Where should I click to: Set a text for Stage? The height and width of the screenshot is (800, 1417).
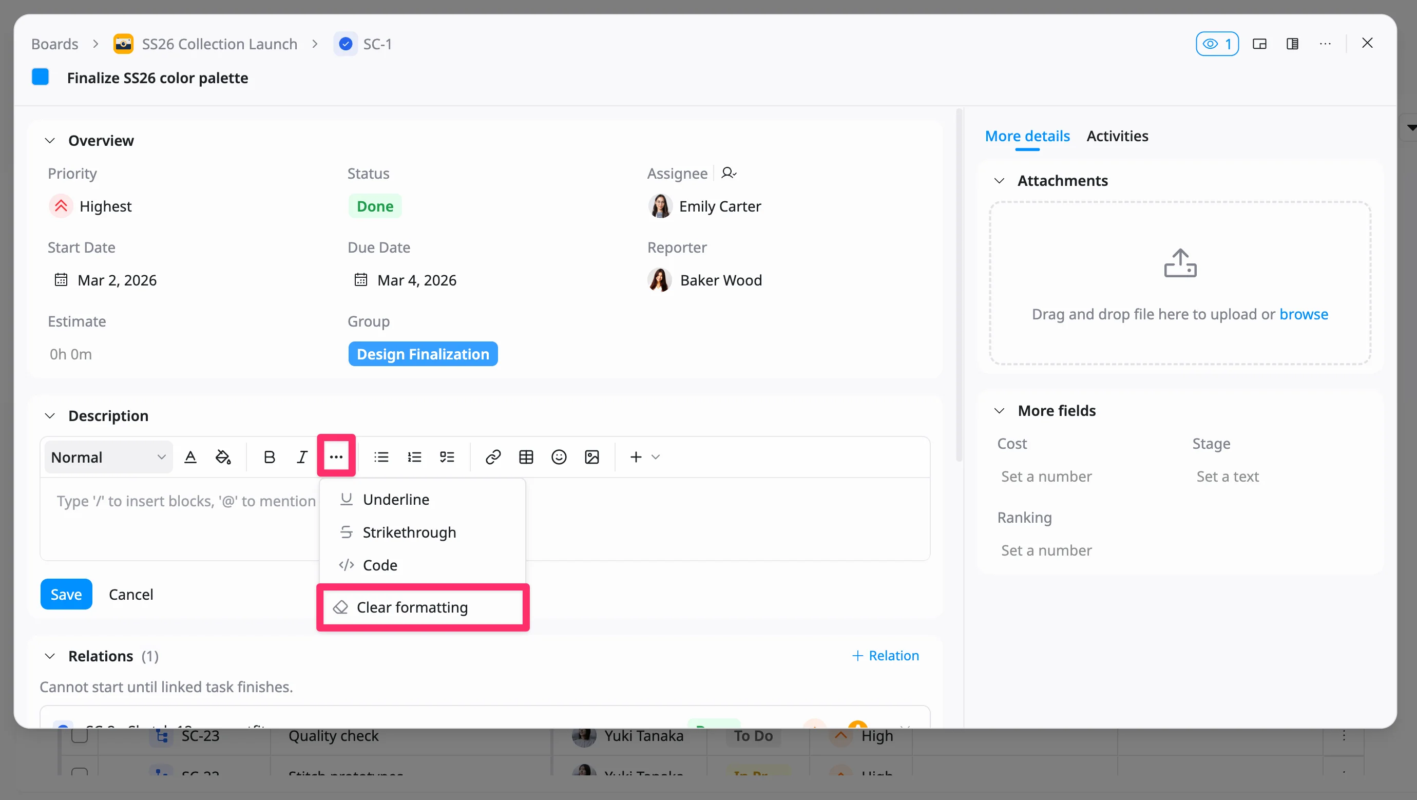[x=1227, y=476]
